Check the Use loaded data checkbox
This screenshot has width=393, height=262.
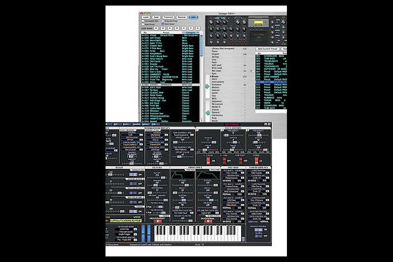[x=143, y=21]
